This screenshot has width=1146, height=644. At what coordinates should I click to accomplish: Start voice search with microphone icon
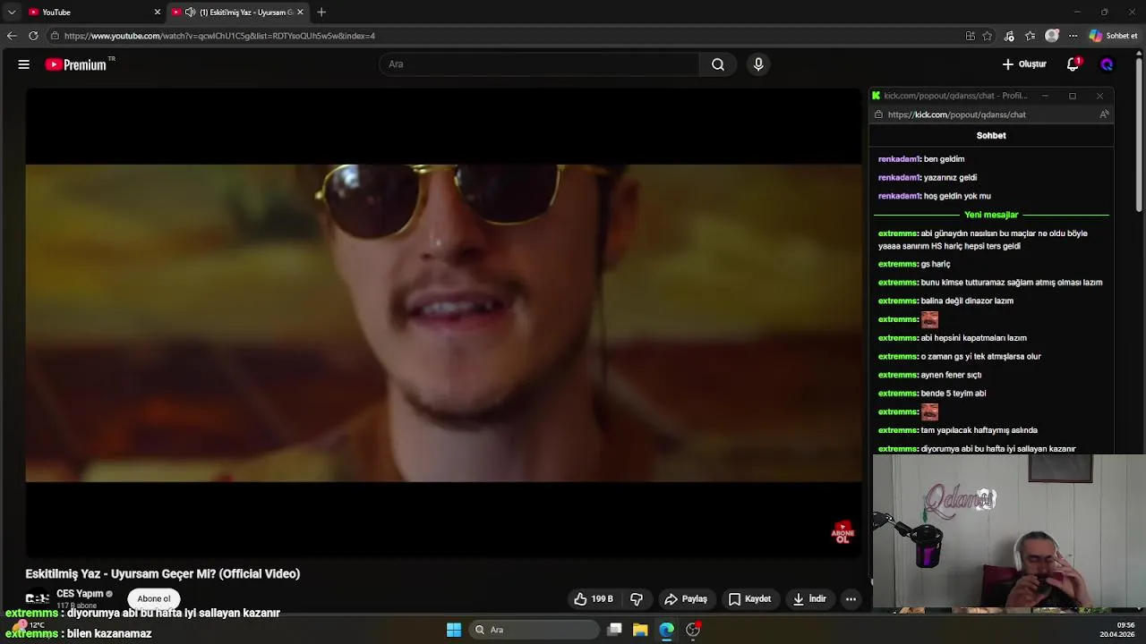pyautogui.click(x=758, y=64)
